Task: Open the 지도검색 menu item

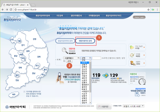Action: point(60,16)
